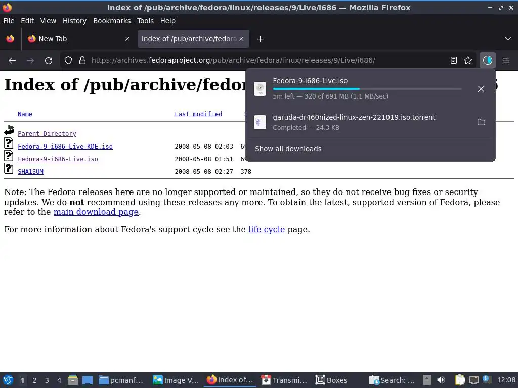The height and width of the screenshot is (388, 518).
Task: Click the site security padlock icon
Action: [x=82, y=61]
